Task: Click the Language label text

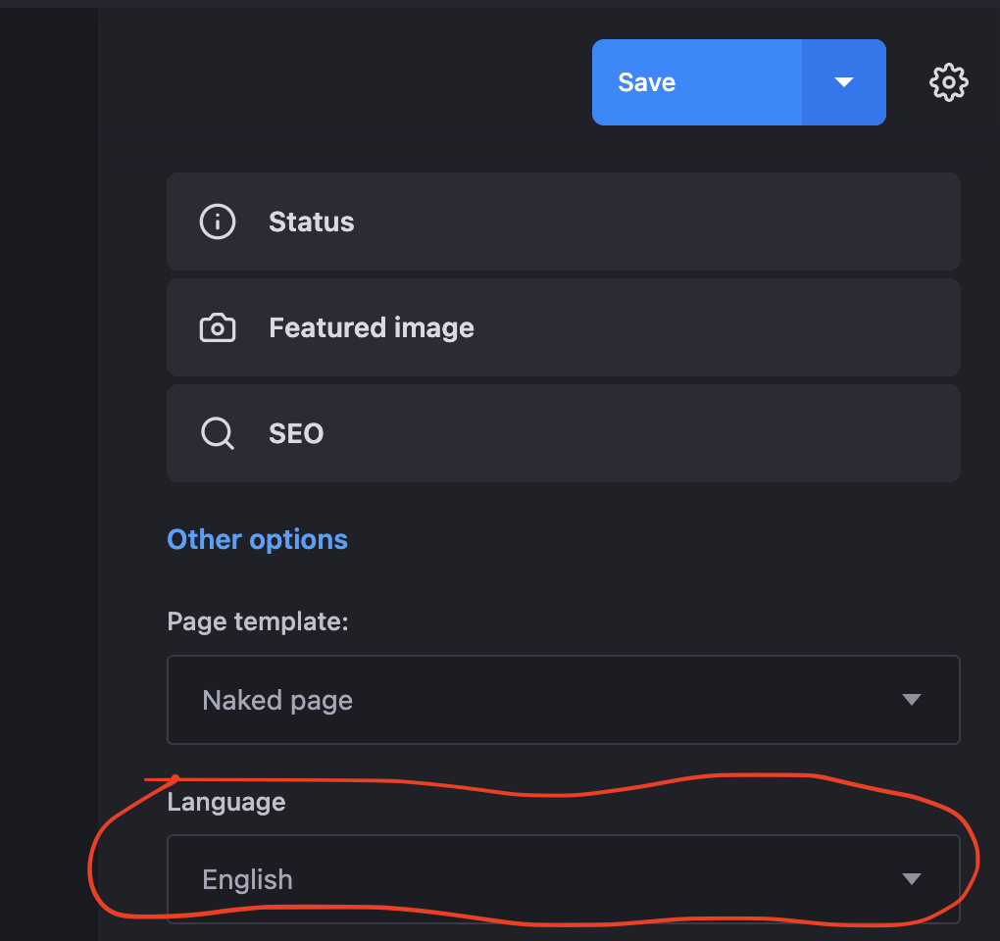Action: point(226,802)
